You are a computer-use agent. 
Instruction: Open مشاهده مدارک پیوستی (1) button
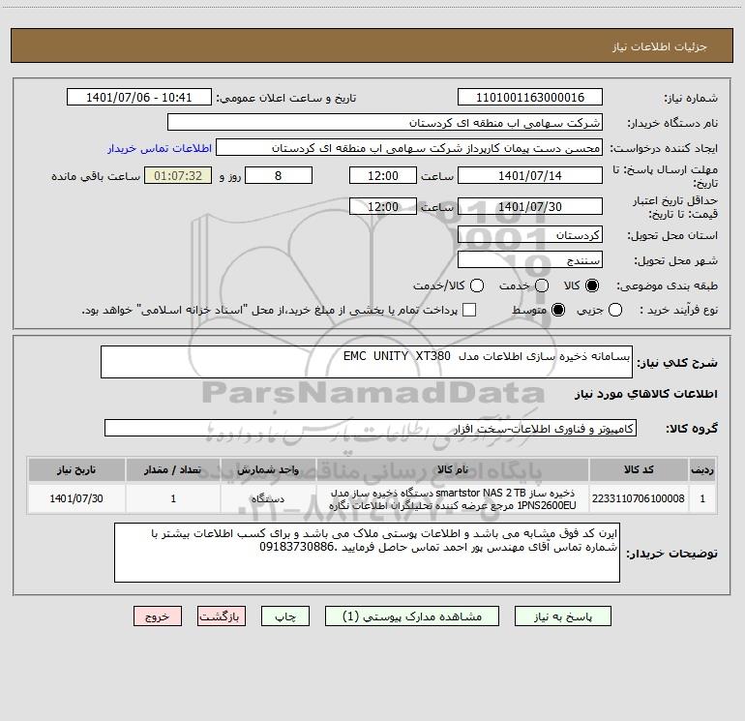[412, 616]
